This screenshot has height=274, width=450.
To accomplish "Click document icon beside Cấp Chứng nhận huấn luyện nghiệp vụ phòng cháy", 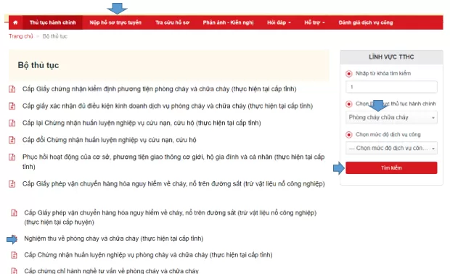I will point(14,255).
